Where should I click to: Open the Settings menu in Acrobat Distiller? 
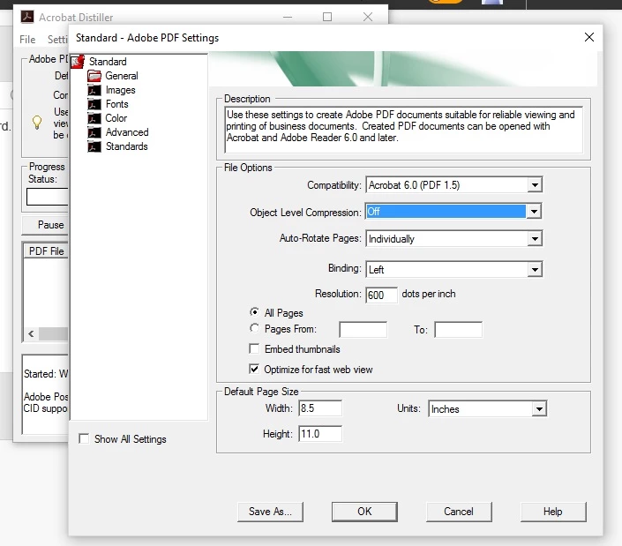[x=57, y=40]
